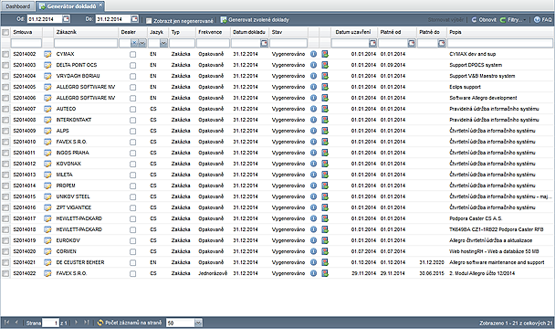Click Stornovat výběr button
Screen dimensions: 555x329
[445, 20]
